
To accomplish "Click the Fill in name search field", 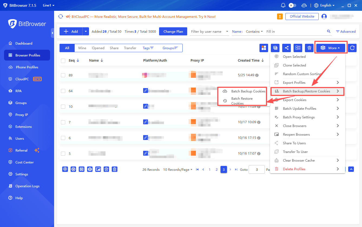I will 295,32.
